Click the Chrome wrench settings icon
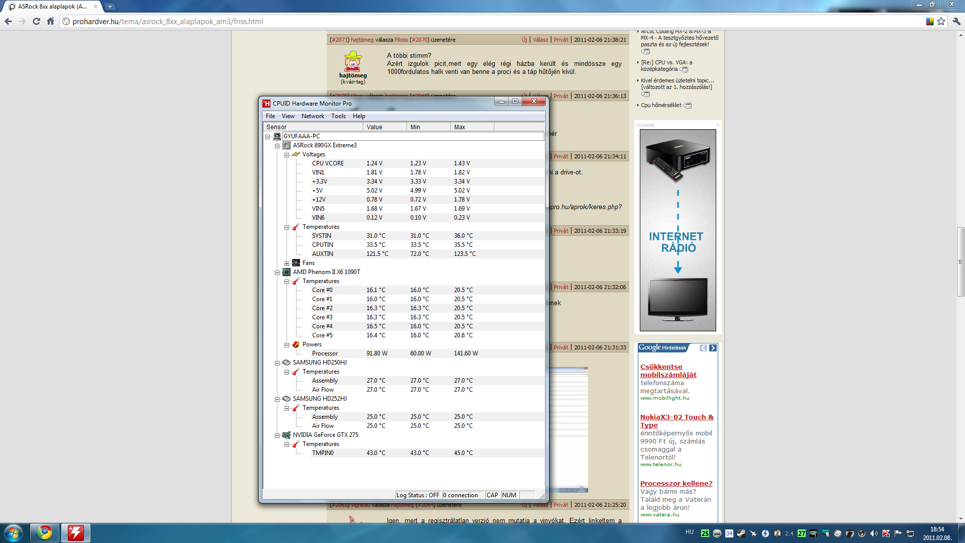 coord(956,22)
